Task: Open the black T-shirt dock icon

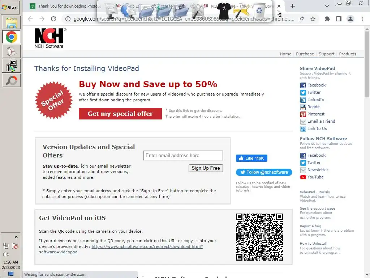Action: [224, 11]
